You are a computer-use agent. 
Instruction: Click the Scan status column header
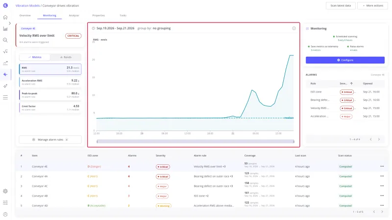pyautogui.click(x=345, y=155)
